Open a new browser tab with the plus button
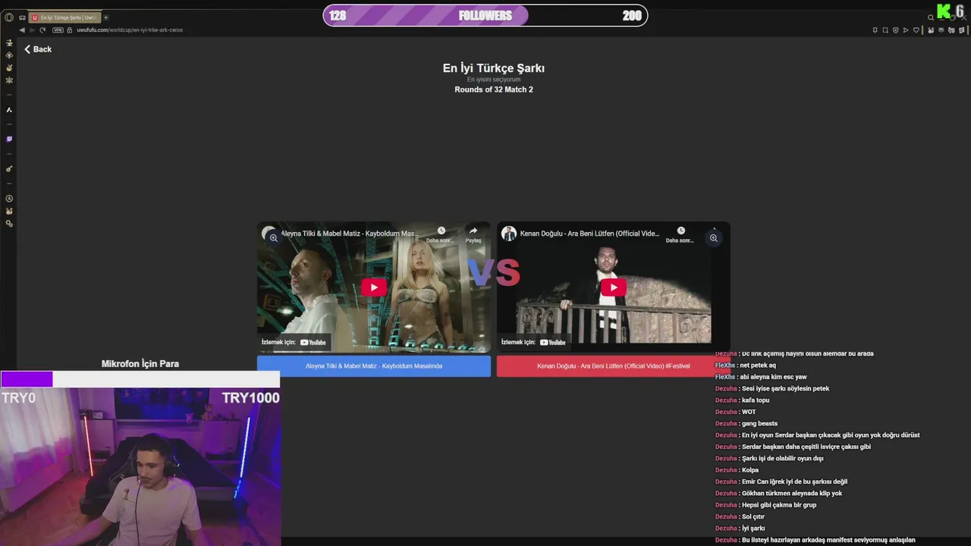The image size is (971, 546). (x=105, y=17)
